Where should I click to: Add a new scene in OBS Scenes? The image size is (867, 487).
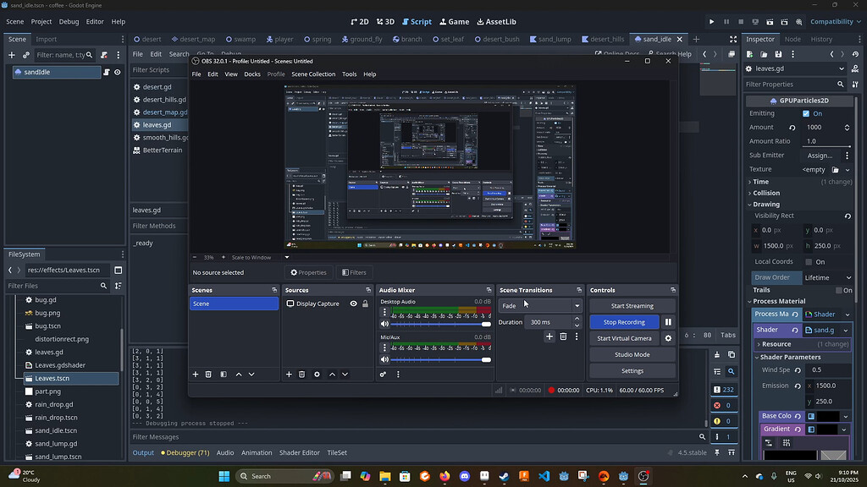point(196,375)
